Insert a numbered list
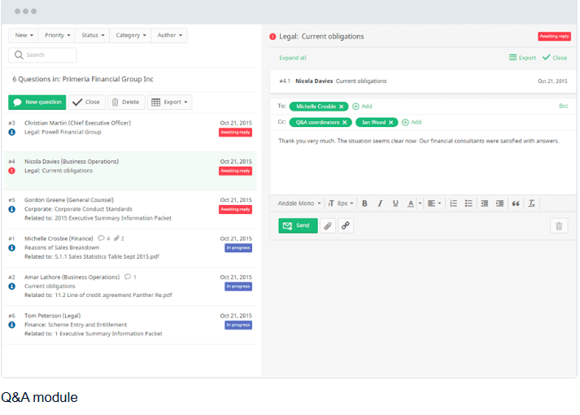 click(453, 203)
